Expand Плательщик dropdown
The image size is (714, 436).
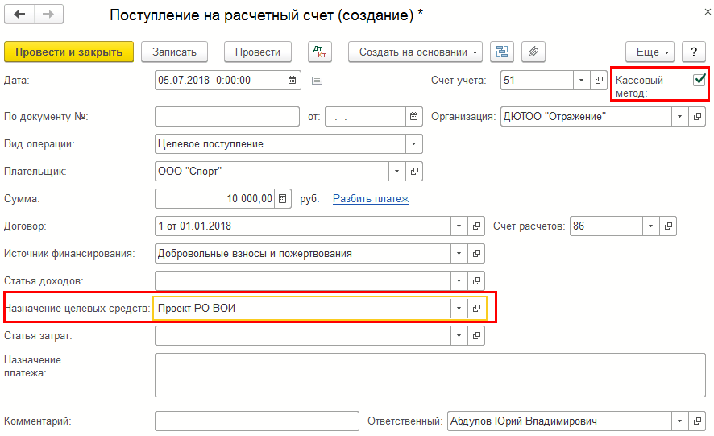pos(396,172)
